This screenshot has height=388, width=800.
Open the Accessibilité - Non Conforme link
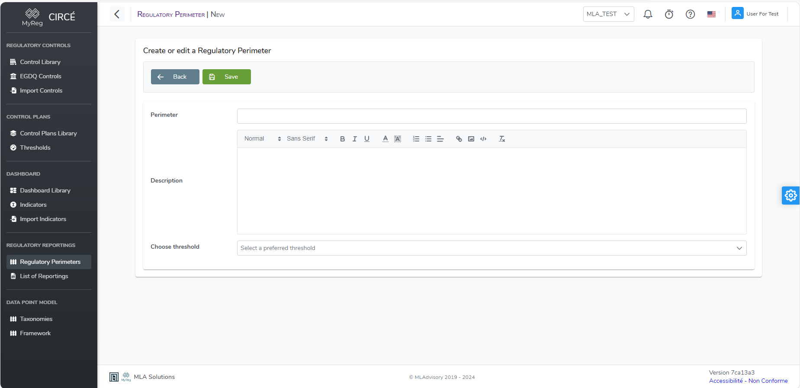[x=748, y=381]
